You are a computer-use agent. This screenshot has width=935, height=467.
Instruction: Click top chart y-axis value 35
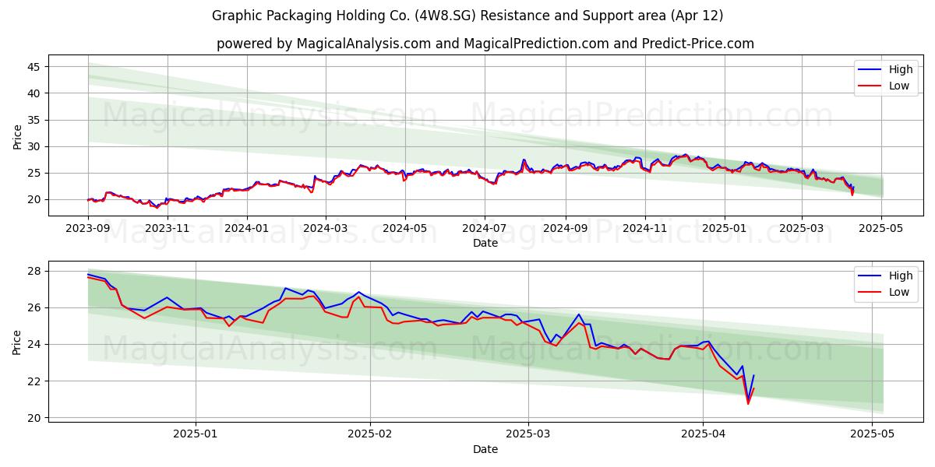coord(34,120)
